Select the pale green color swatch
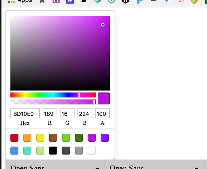Screen dimensions: 207x169 click(x=40, y=150)
